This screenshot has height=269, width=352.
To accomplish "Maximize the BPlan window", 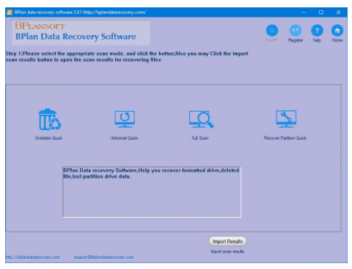I will [x=321, y=12].
